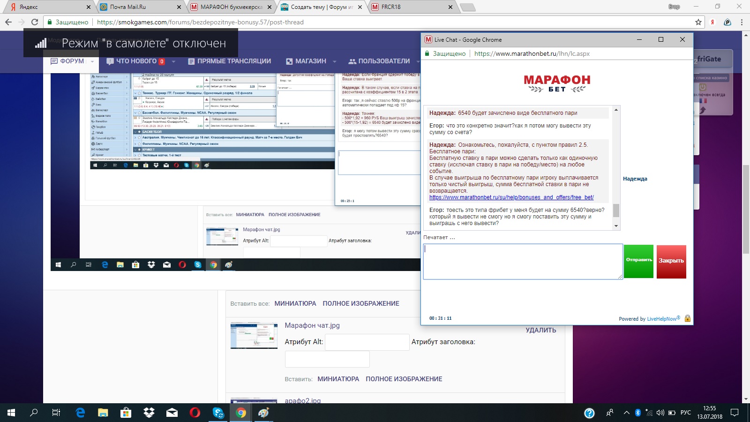Insert МИНИАТЮРА for Марафон чат.jpg
750x422 pixels.
pos(338,379)
